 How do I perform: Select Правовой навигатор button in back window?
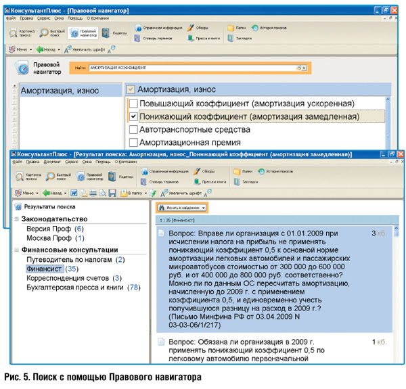[x=83, y=33]
